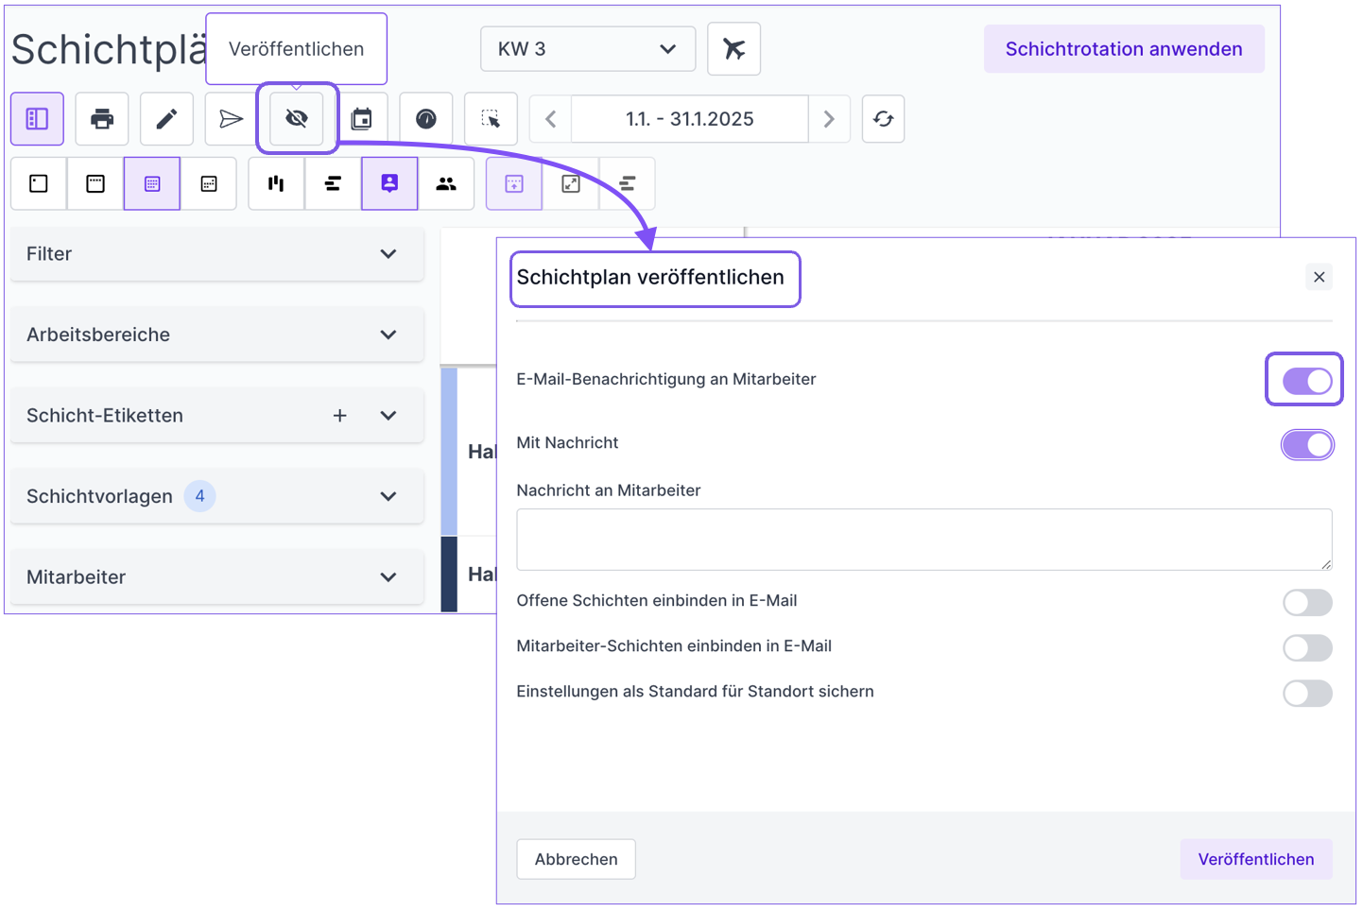Click the paper plane send icon
This screenshot has width=1363, height=911.
231,119
